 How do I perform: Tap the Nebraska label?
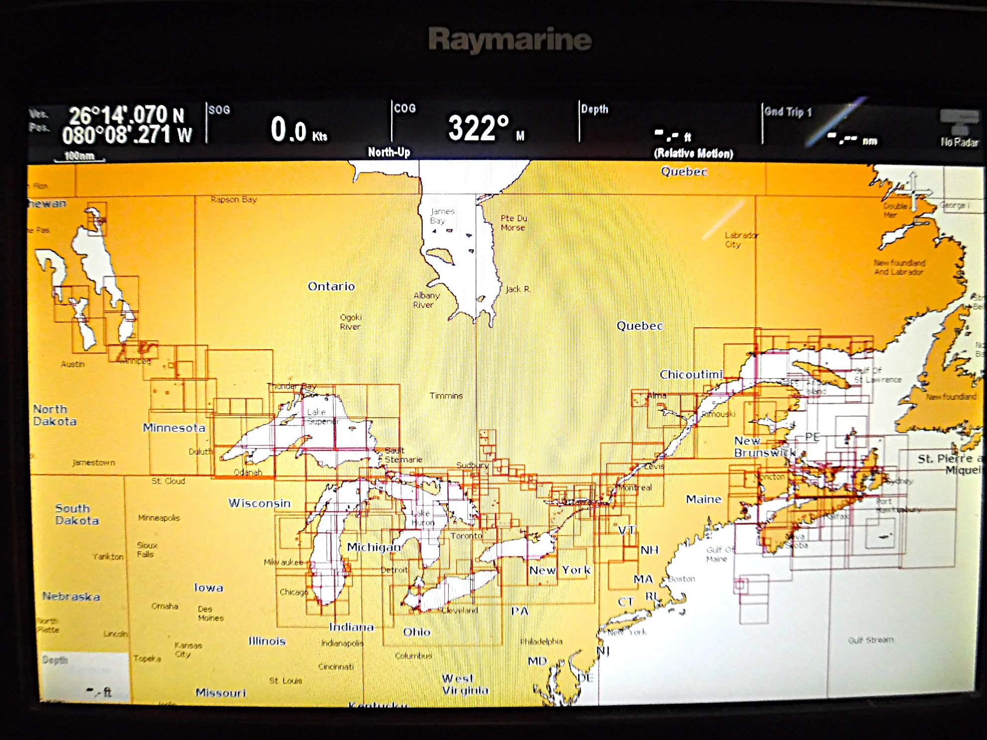(x=71, y=596)
